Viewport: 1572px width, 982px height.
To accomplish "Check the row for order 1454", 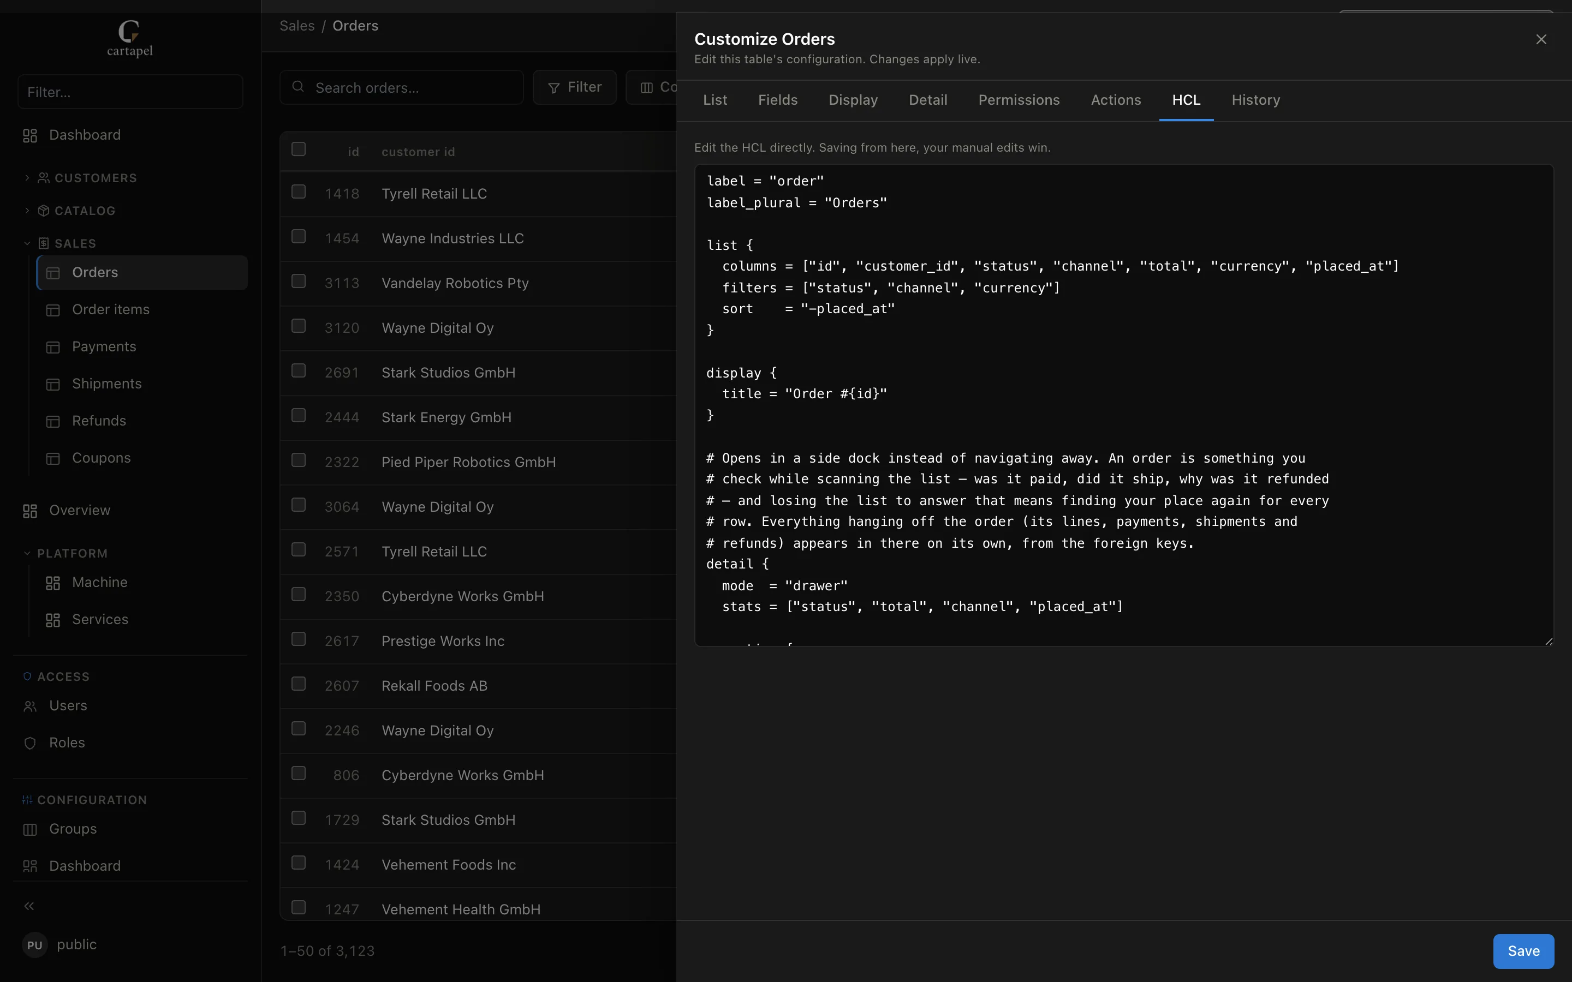I will tap(299, 236).
